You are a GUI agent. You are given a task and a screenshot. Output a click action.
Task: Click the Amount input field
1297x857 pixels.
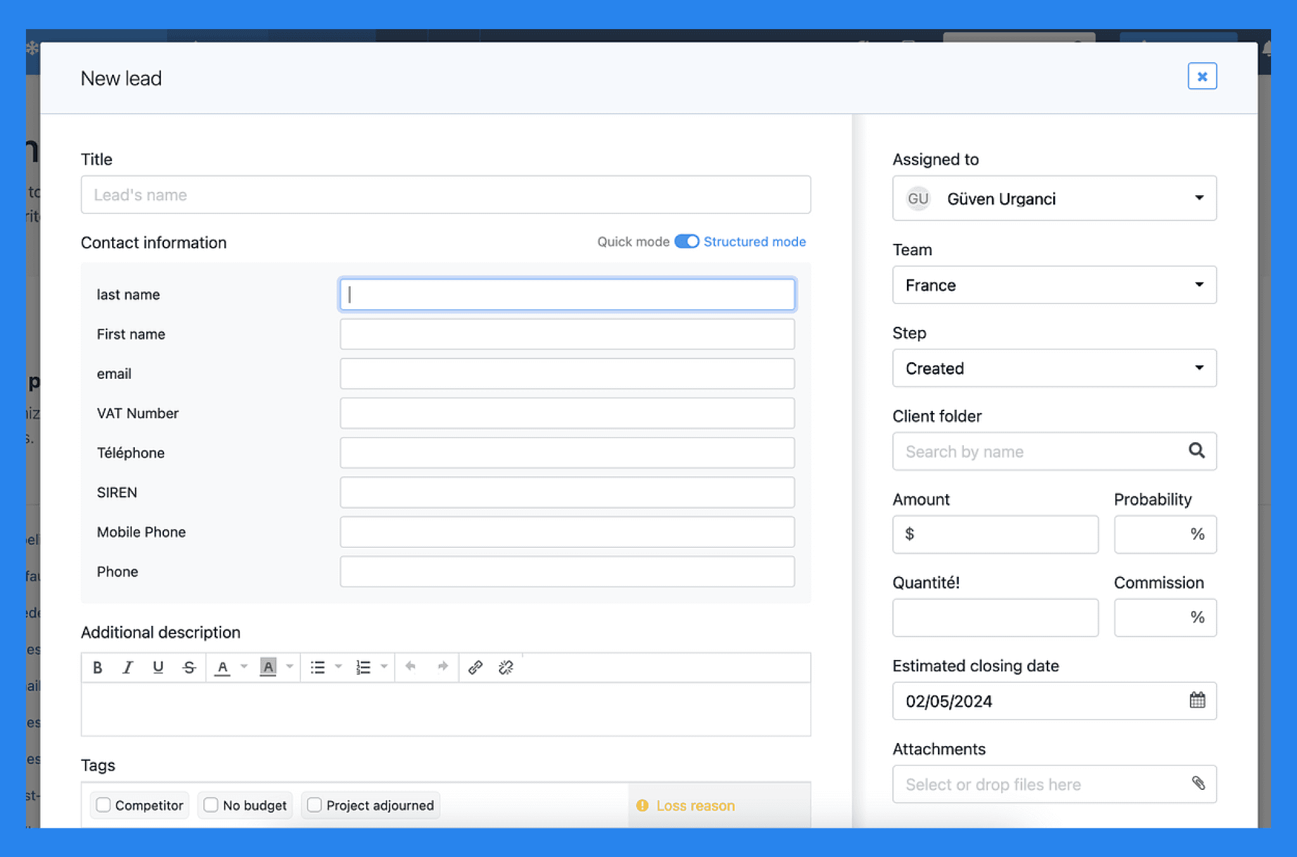(x=995, y=534)
